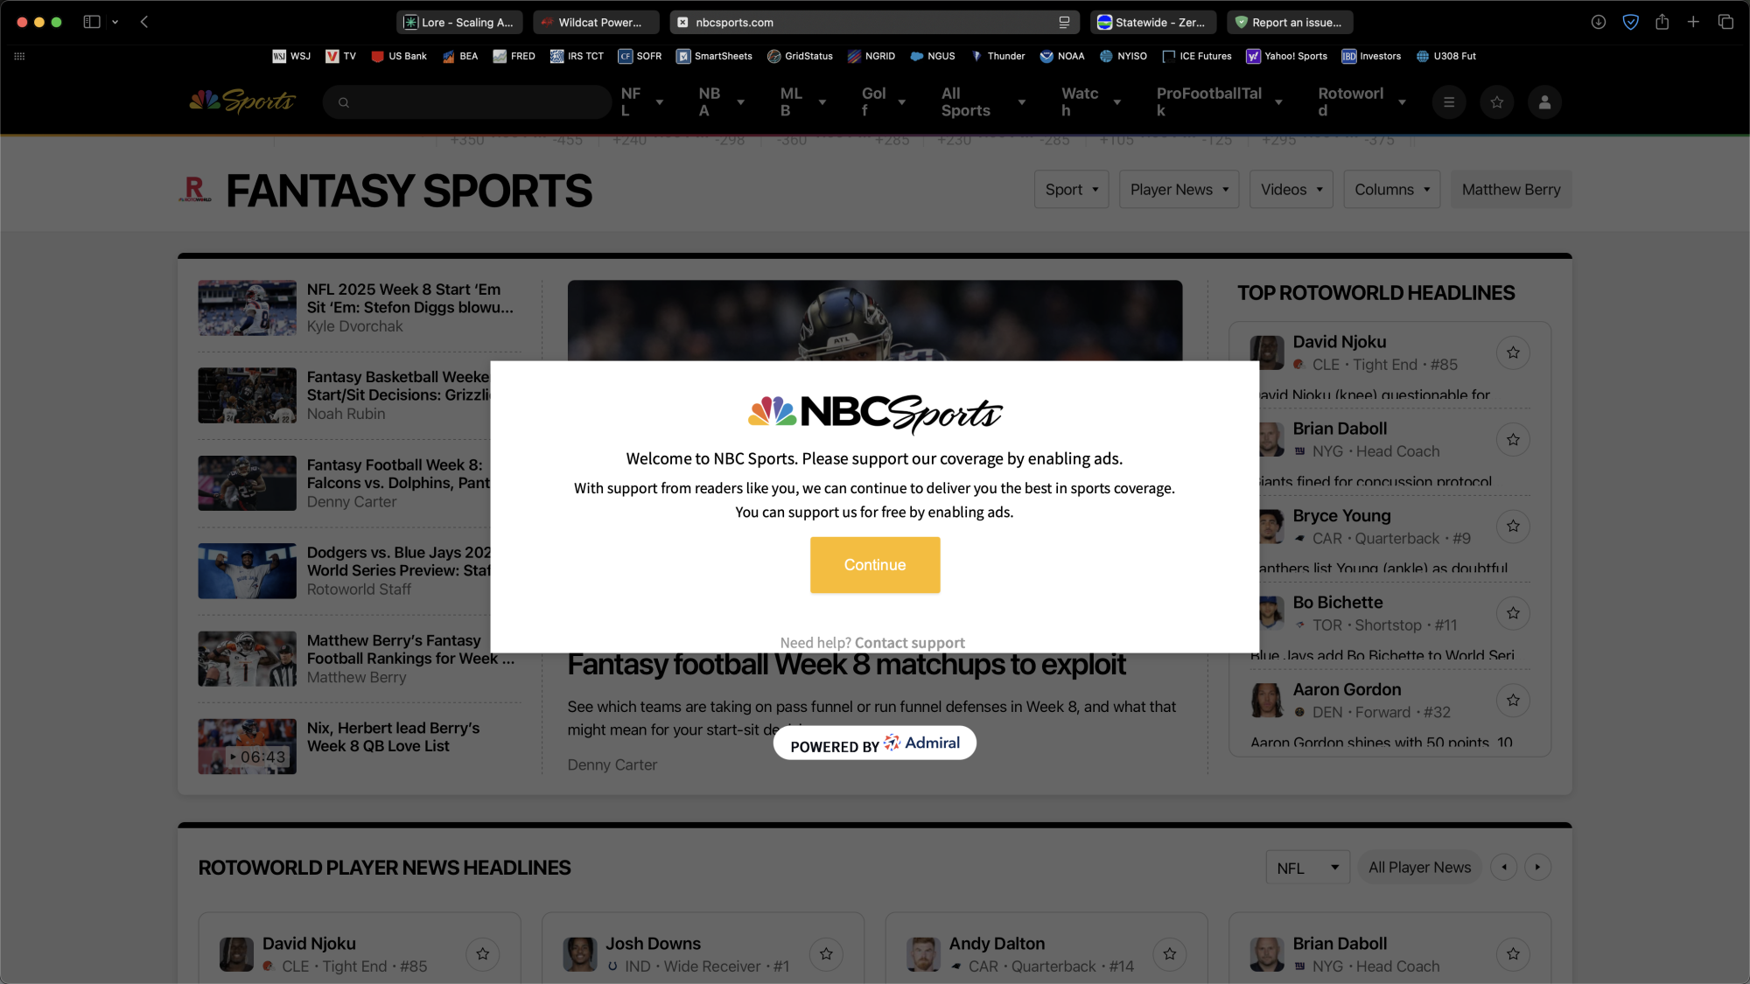The width and height of the screenshot is (1750, 984).
Task: Open a new tab with plus icon
Action: pyautogui.click(x=1693, y=22)
